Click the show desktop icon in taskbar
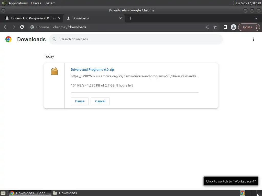Screen dimensions: 262x196 click(x=3, y=193)
